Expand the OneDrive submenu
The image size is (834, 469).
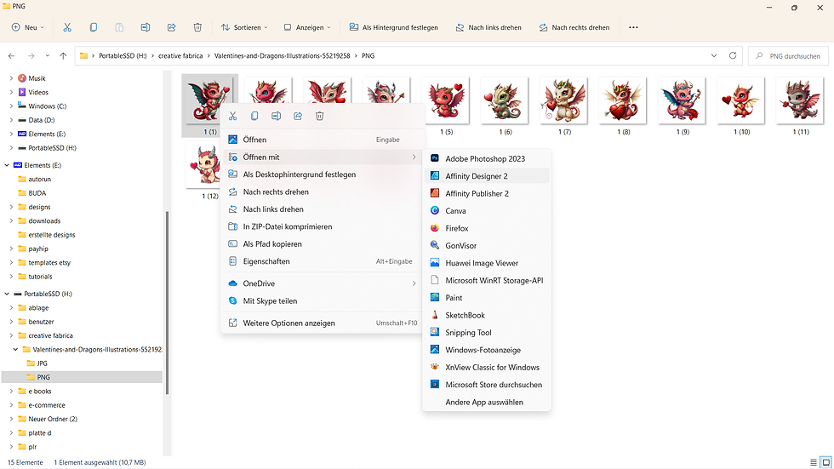(323, 283)
